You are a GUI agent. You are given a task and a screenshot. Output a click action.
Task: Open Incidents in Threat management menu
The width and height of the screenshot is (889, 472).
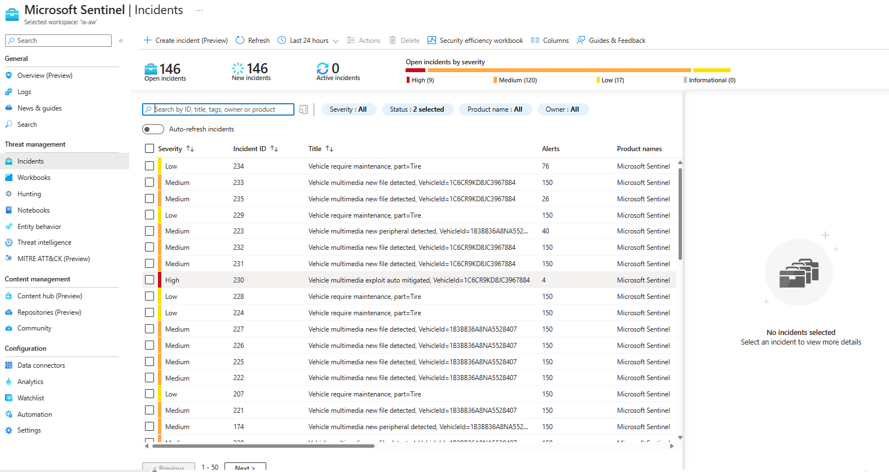click(64, 161)
